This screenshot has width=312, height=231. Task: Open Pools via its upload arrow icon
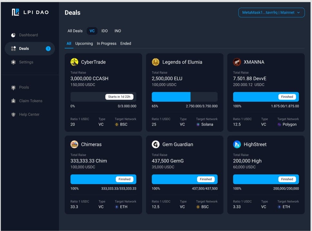click(13, 88)
